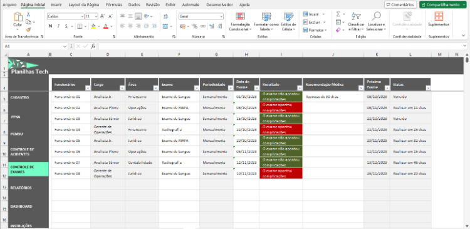The width and height of the screenshot is (470, 229).
Task: Increase font size with the larger A icon
Action: pyautogui.click(x=103, y=16)
